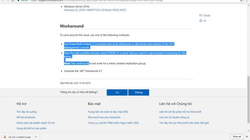Open downloaded vlc-3.0.1-win64 (1).exe file
The width and height of the screenshot is (250, 140).
(x=20, y=137)
